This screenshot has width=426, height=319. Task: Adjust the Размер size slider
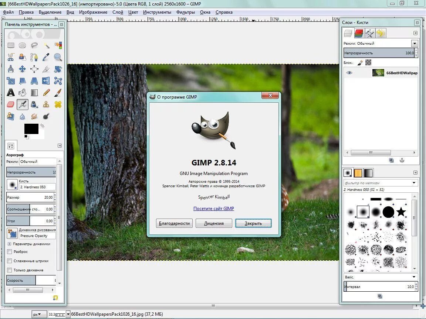click(x=30, y=197)
